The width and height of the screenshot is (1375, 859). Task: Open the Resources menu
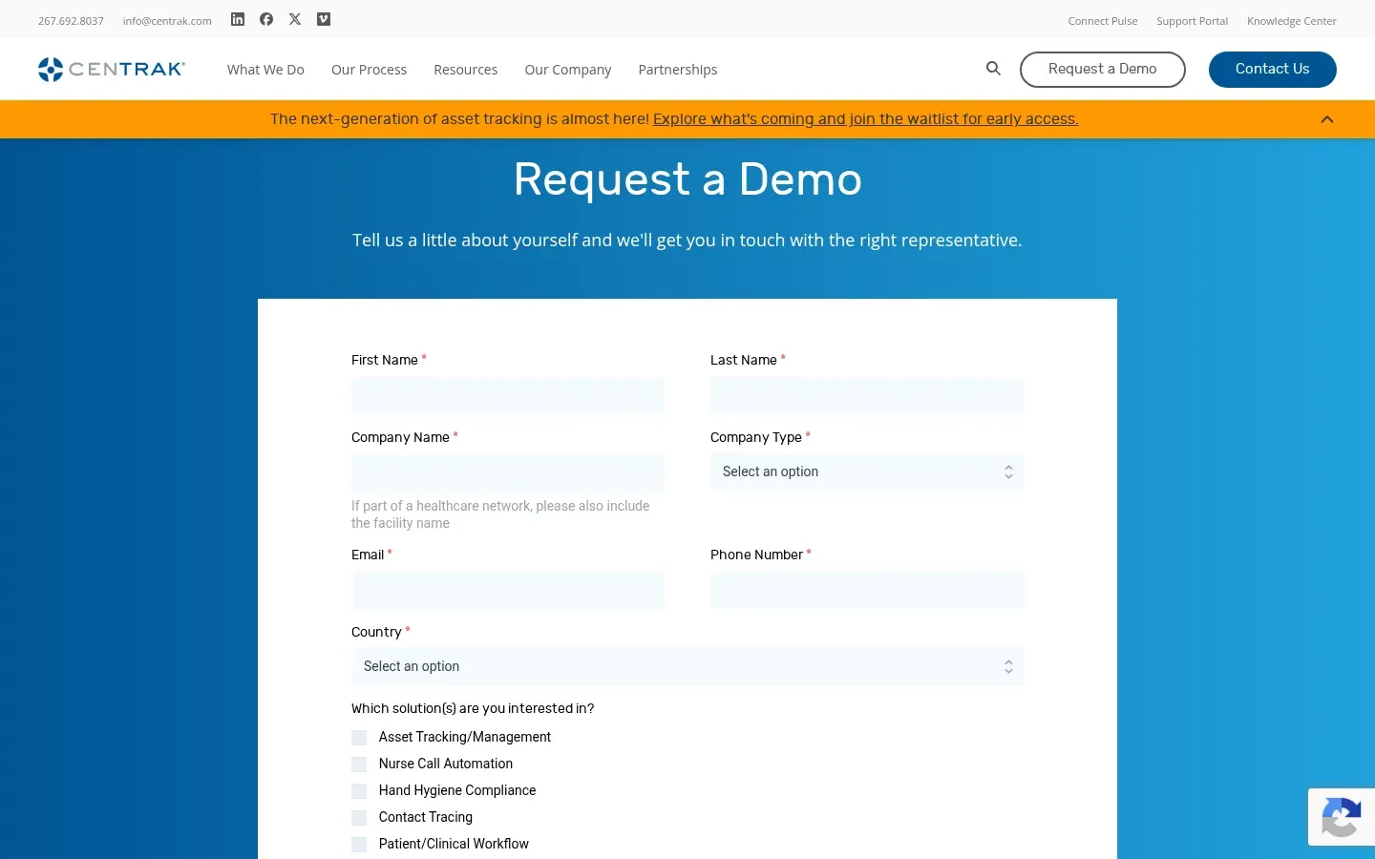(465, 70)
